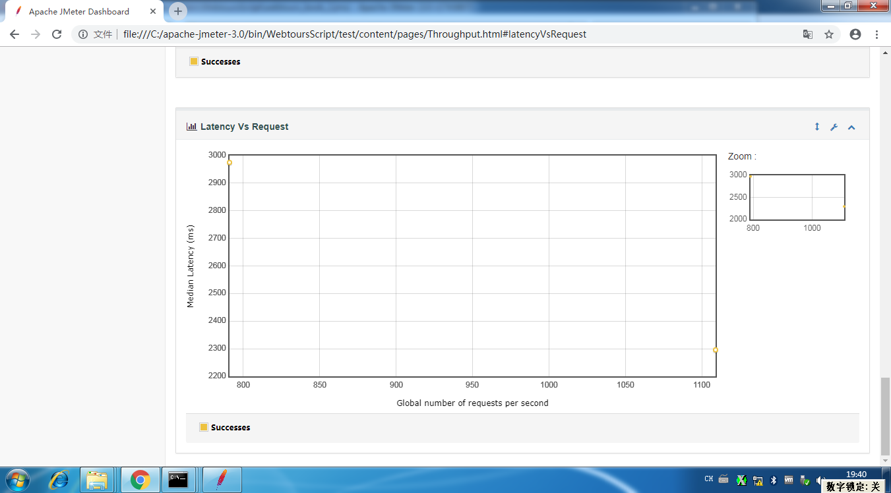Open File Explorer from the taskbar
Viewport: 891px width, 493px height.
coord(98,480)
